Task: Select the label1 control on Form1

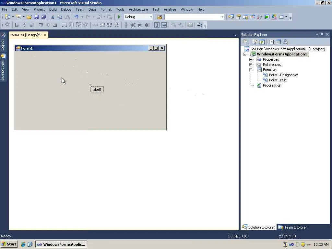Action: coord(97,89)
